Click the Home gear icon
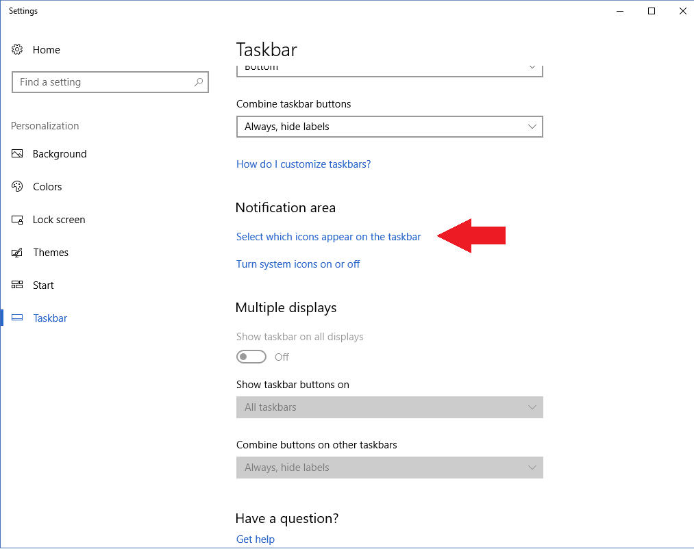This screenshot has height=549, width=694. pyautogui.click(x=18, y=50)
